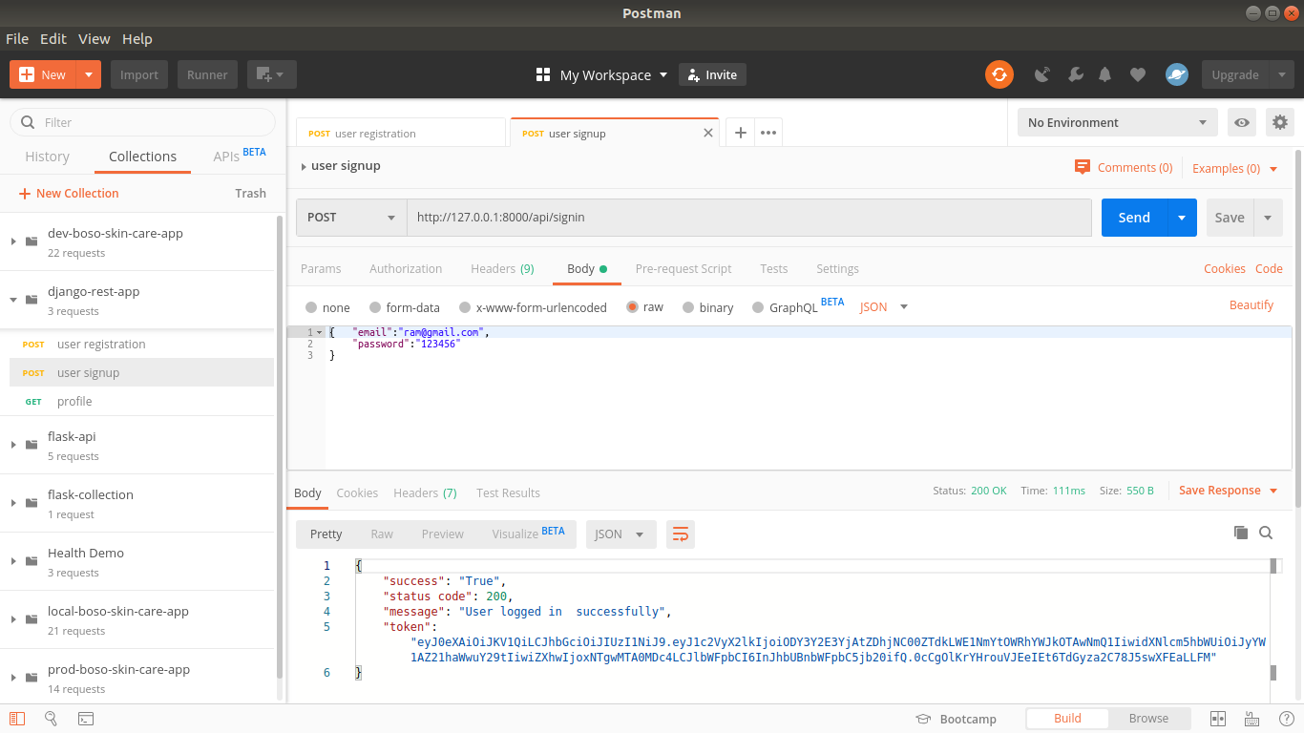This screenshot has height=733, width=1304.
Task: Expand the No Environment selector
Action: coord(1117,122)
